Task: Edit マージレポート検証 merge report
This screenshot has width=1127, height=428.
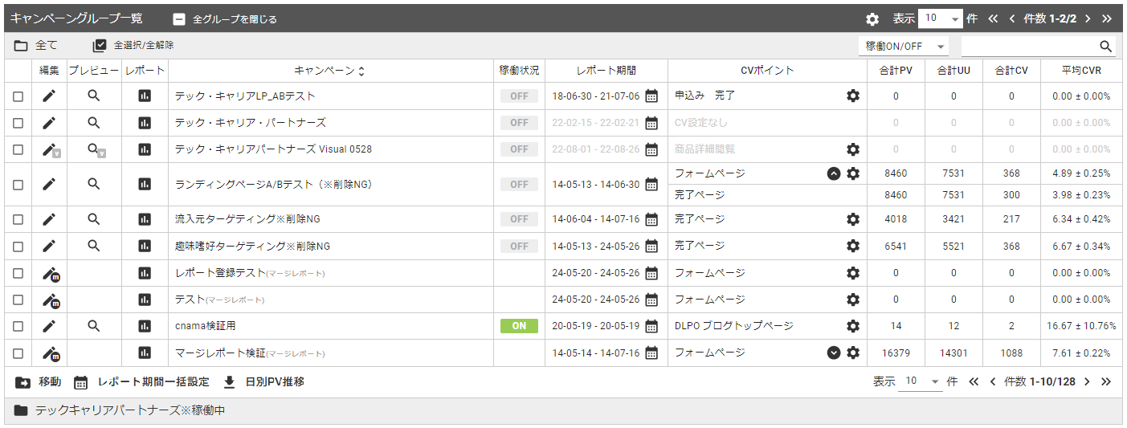Action: pos(51,354)
